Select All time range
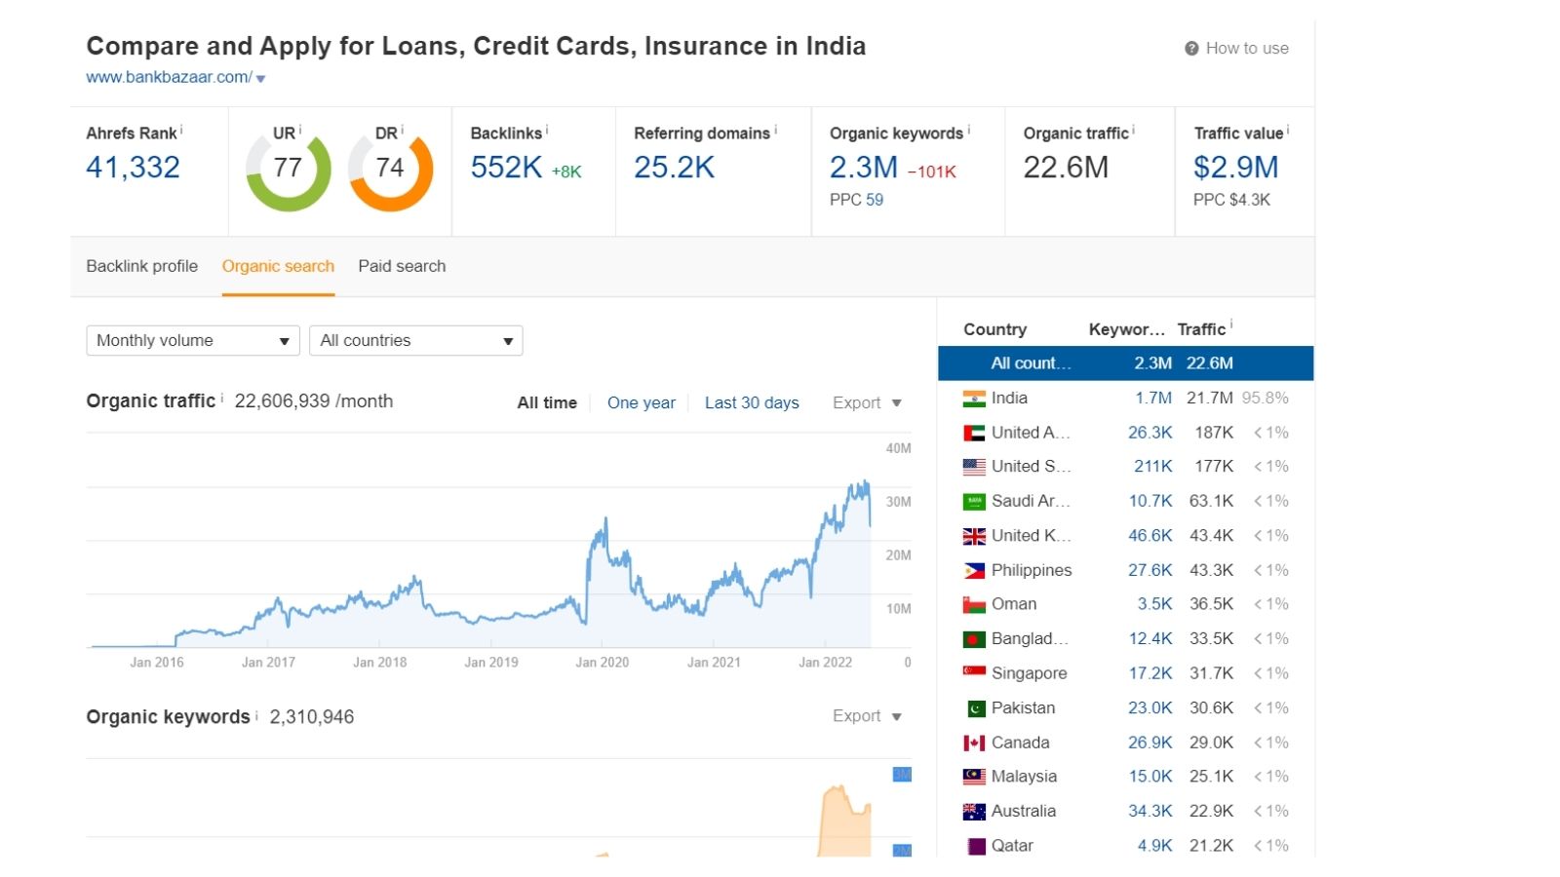The height and width of the screenshot is (877, 1560). [x=547, y=403]
